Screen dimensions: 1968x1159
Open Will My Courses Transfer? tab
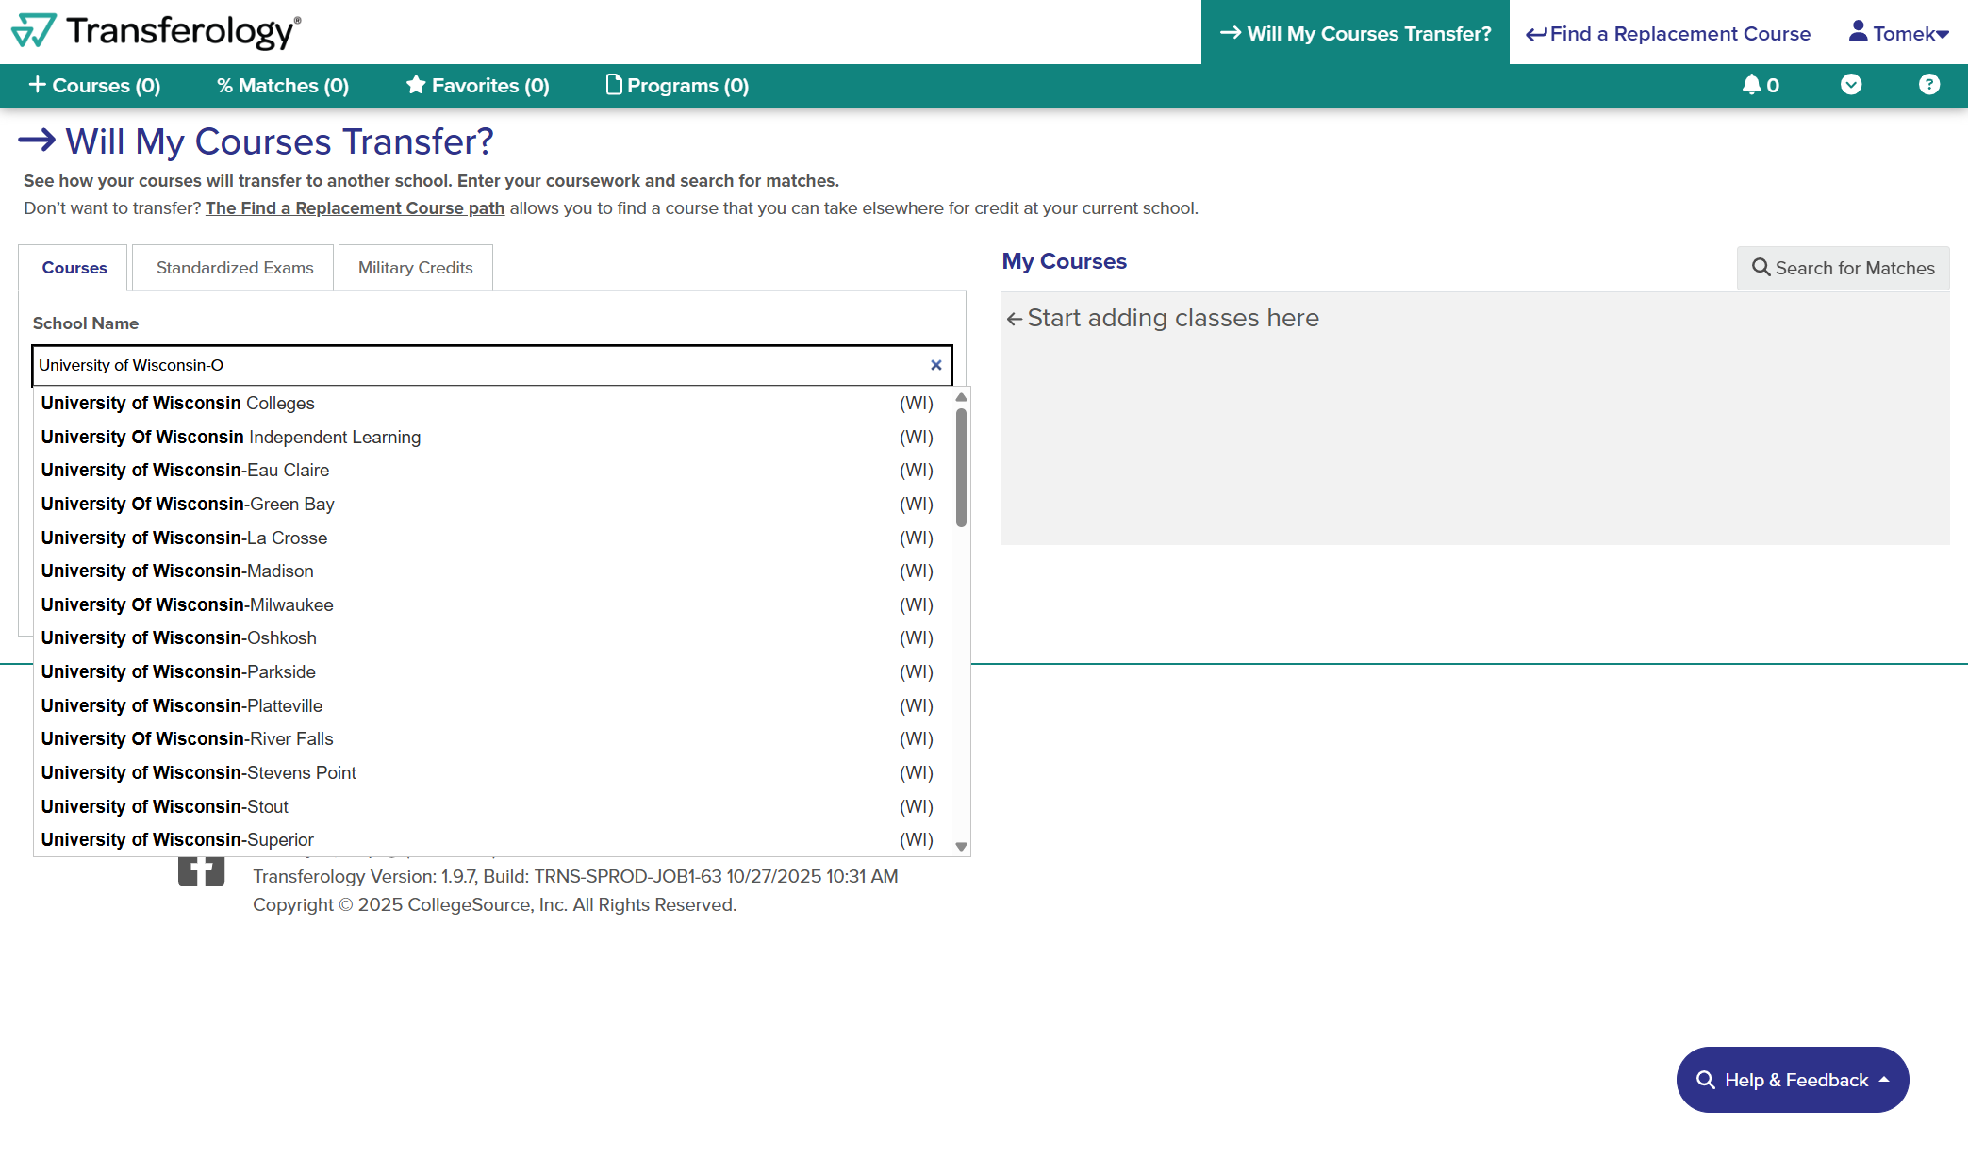click(x=1355, y=33)
